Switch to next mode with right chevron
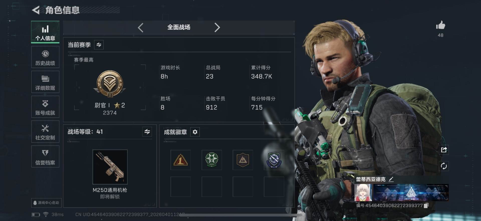Screen dimensions: 481x221 click(217, 27)
